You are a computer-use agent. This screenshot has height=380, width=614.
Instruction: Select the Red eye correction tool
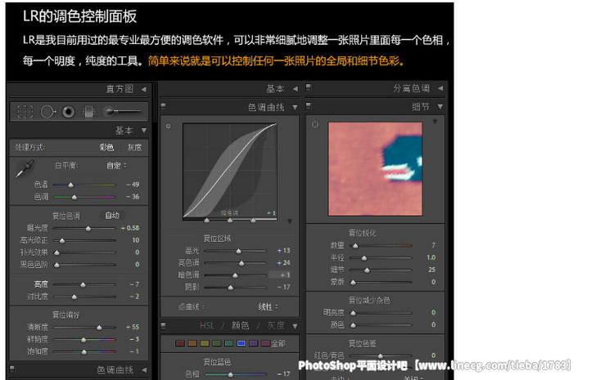pos(69,112)
